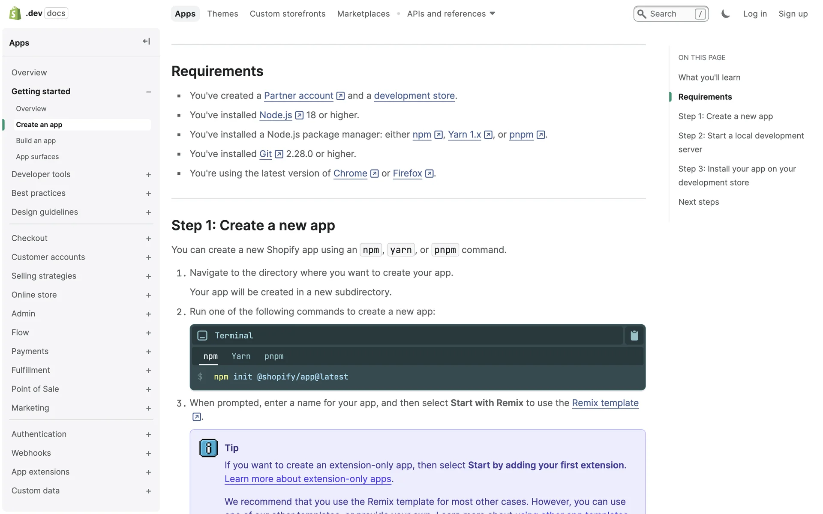Click the Shopify bag logo
The height and width of the screenshot is (514, 823).
click(x=15, y=13)
